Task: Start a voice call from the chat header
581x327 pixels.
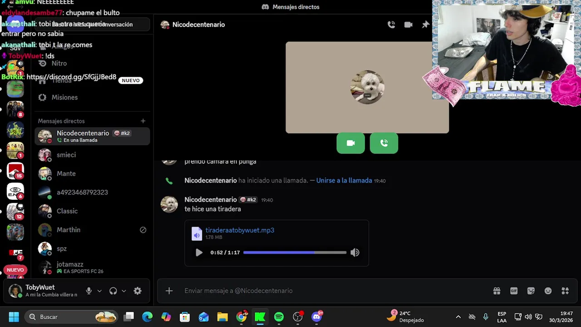Action: click(x=391, y=25)
